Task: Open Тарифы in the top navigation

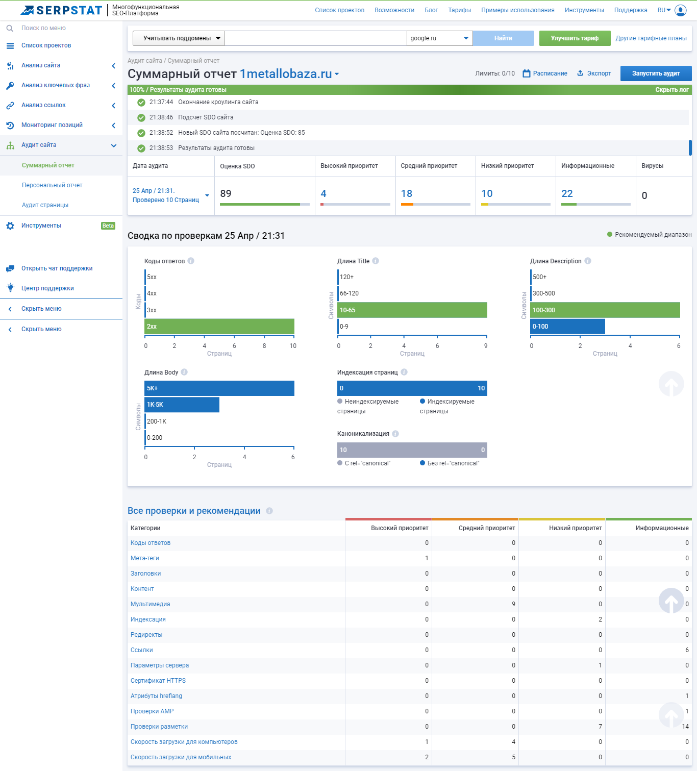Action: point(459,10)
